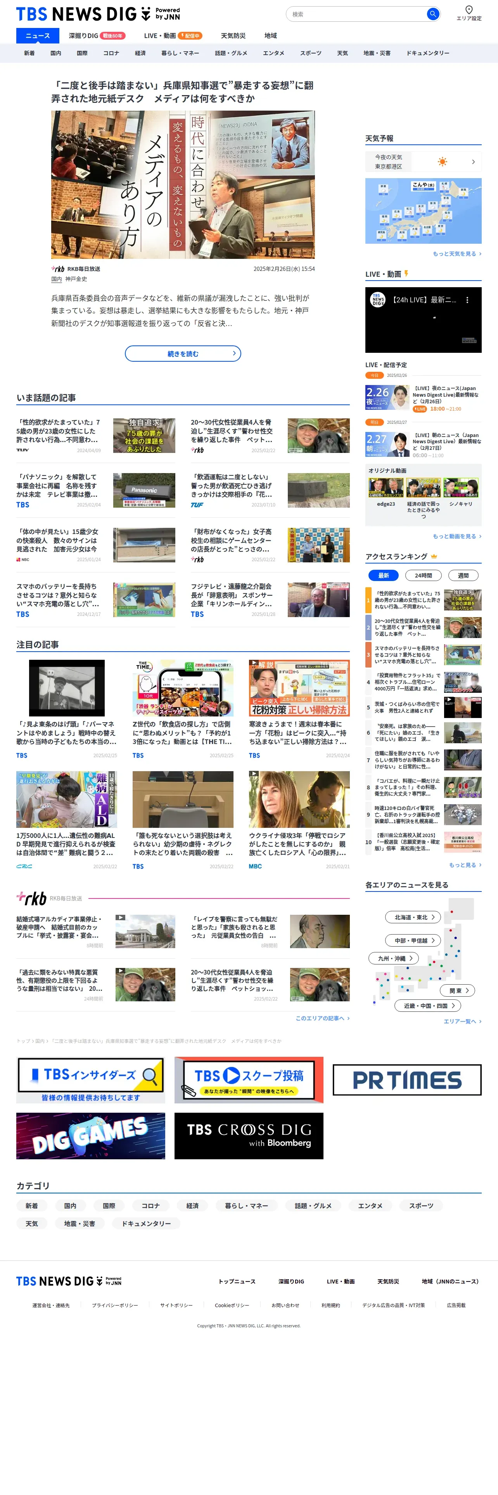
Task: Select 国際 in the category bar
Action: (82, 53)
